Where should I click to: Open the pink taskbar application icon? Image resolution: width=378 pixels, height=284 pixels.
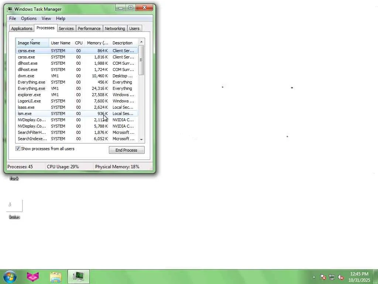tap(33, 277)
